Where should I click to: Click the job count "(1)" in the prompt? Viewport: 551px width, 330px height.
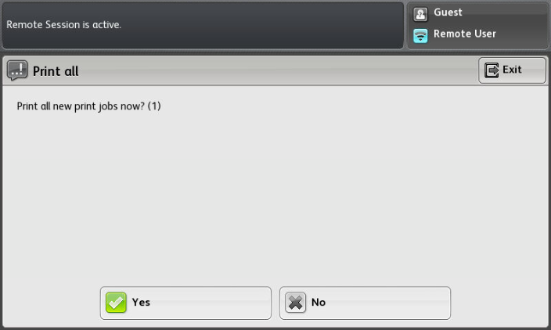154,106
